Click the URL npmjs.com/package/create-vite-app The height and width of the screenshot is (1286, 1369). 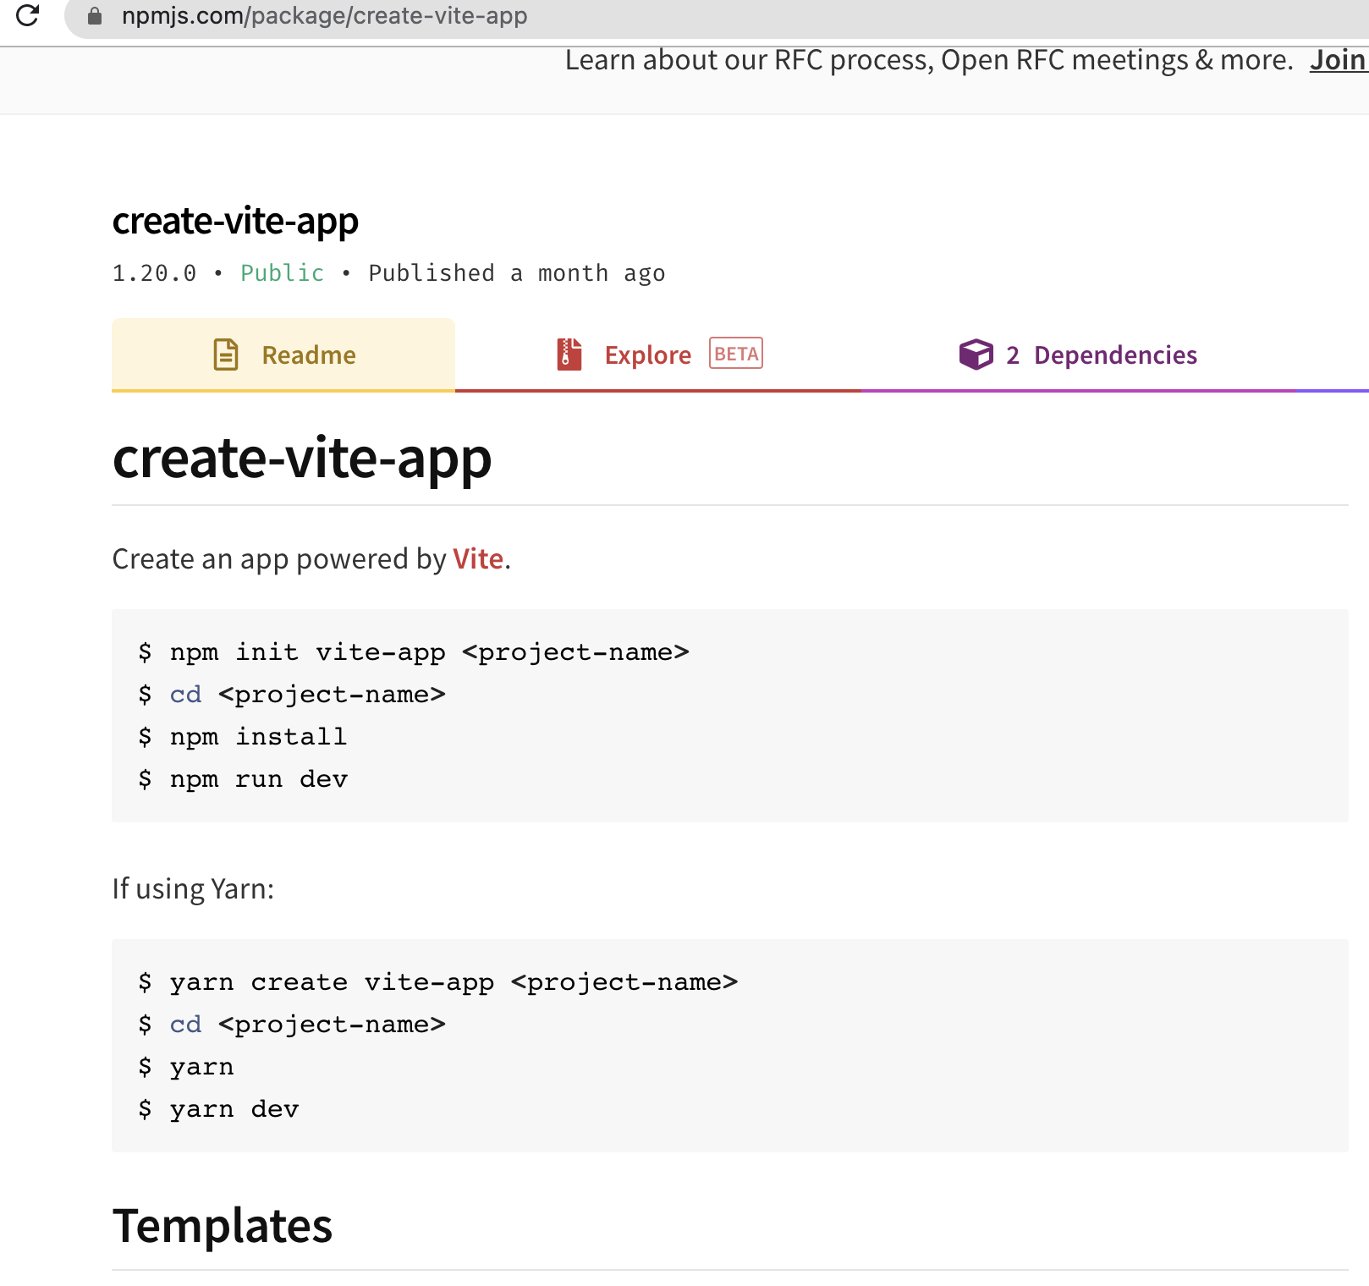coord(324,16)
